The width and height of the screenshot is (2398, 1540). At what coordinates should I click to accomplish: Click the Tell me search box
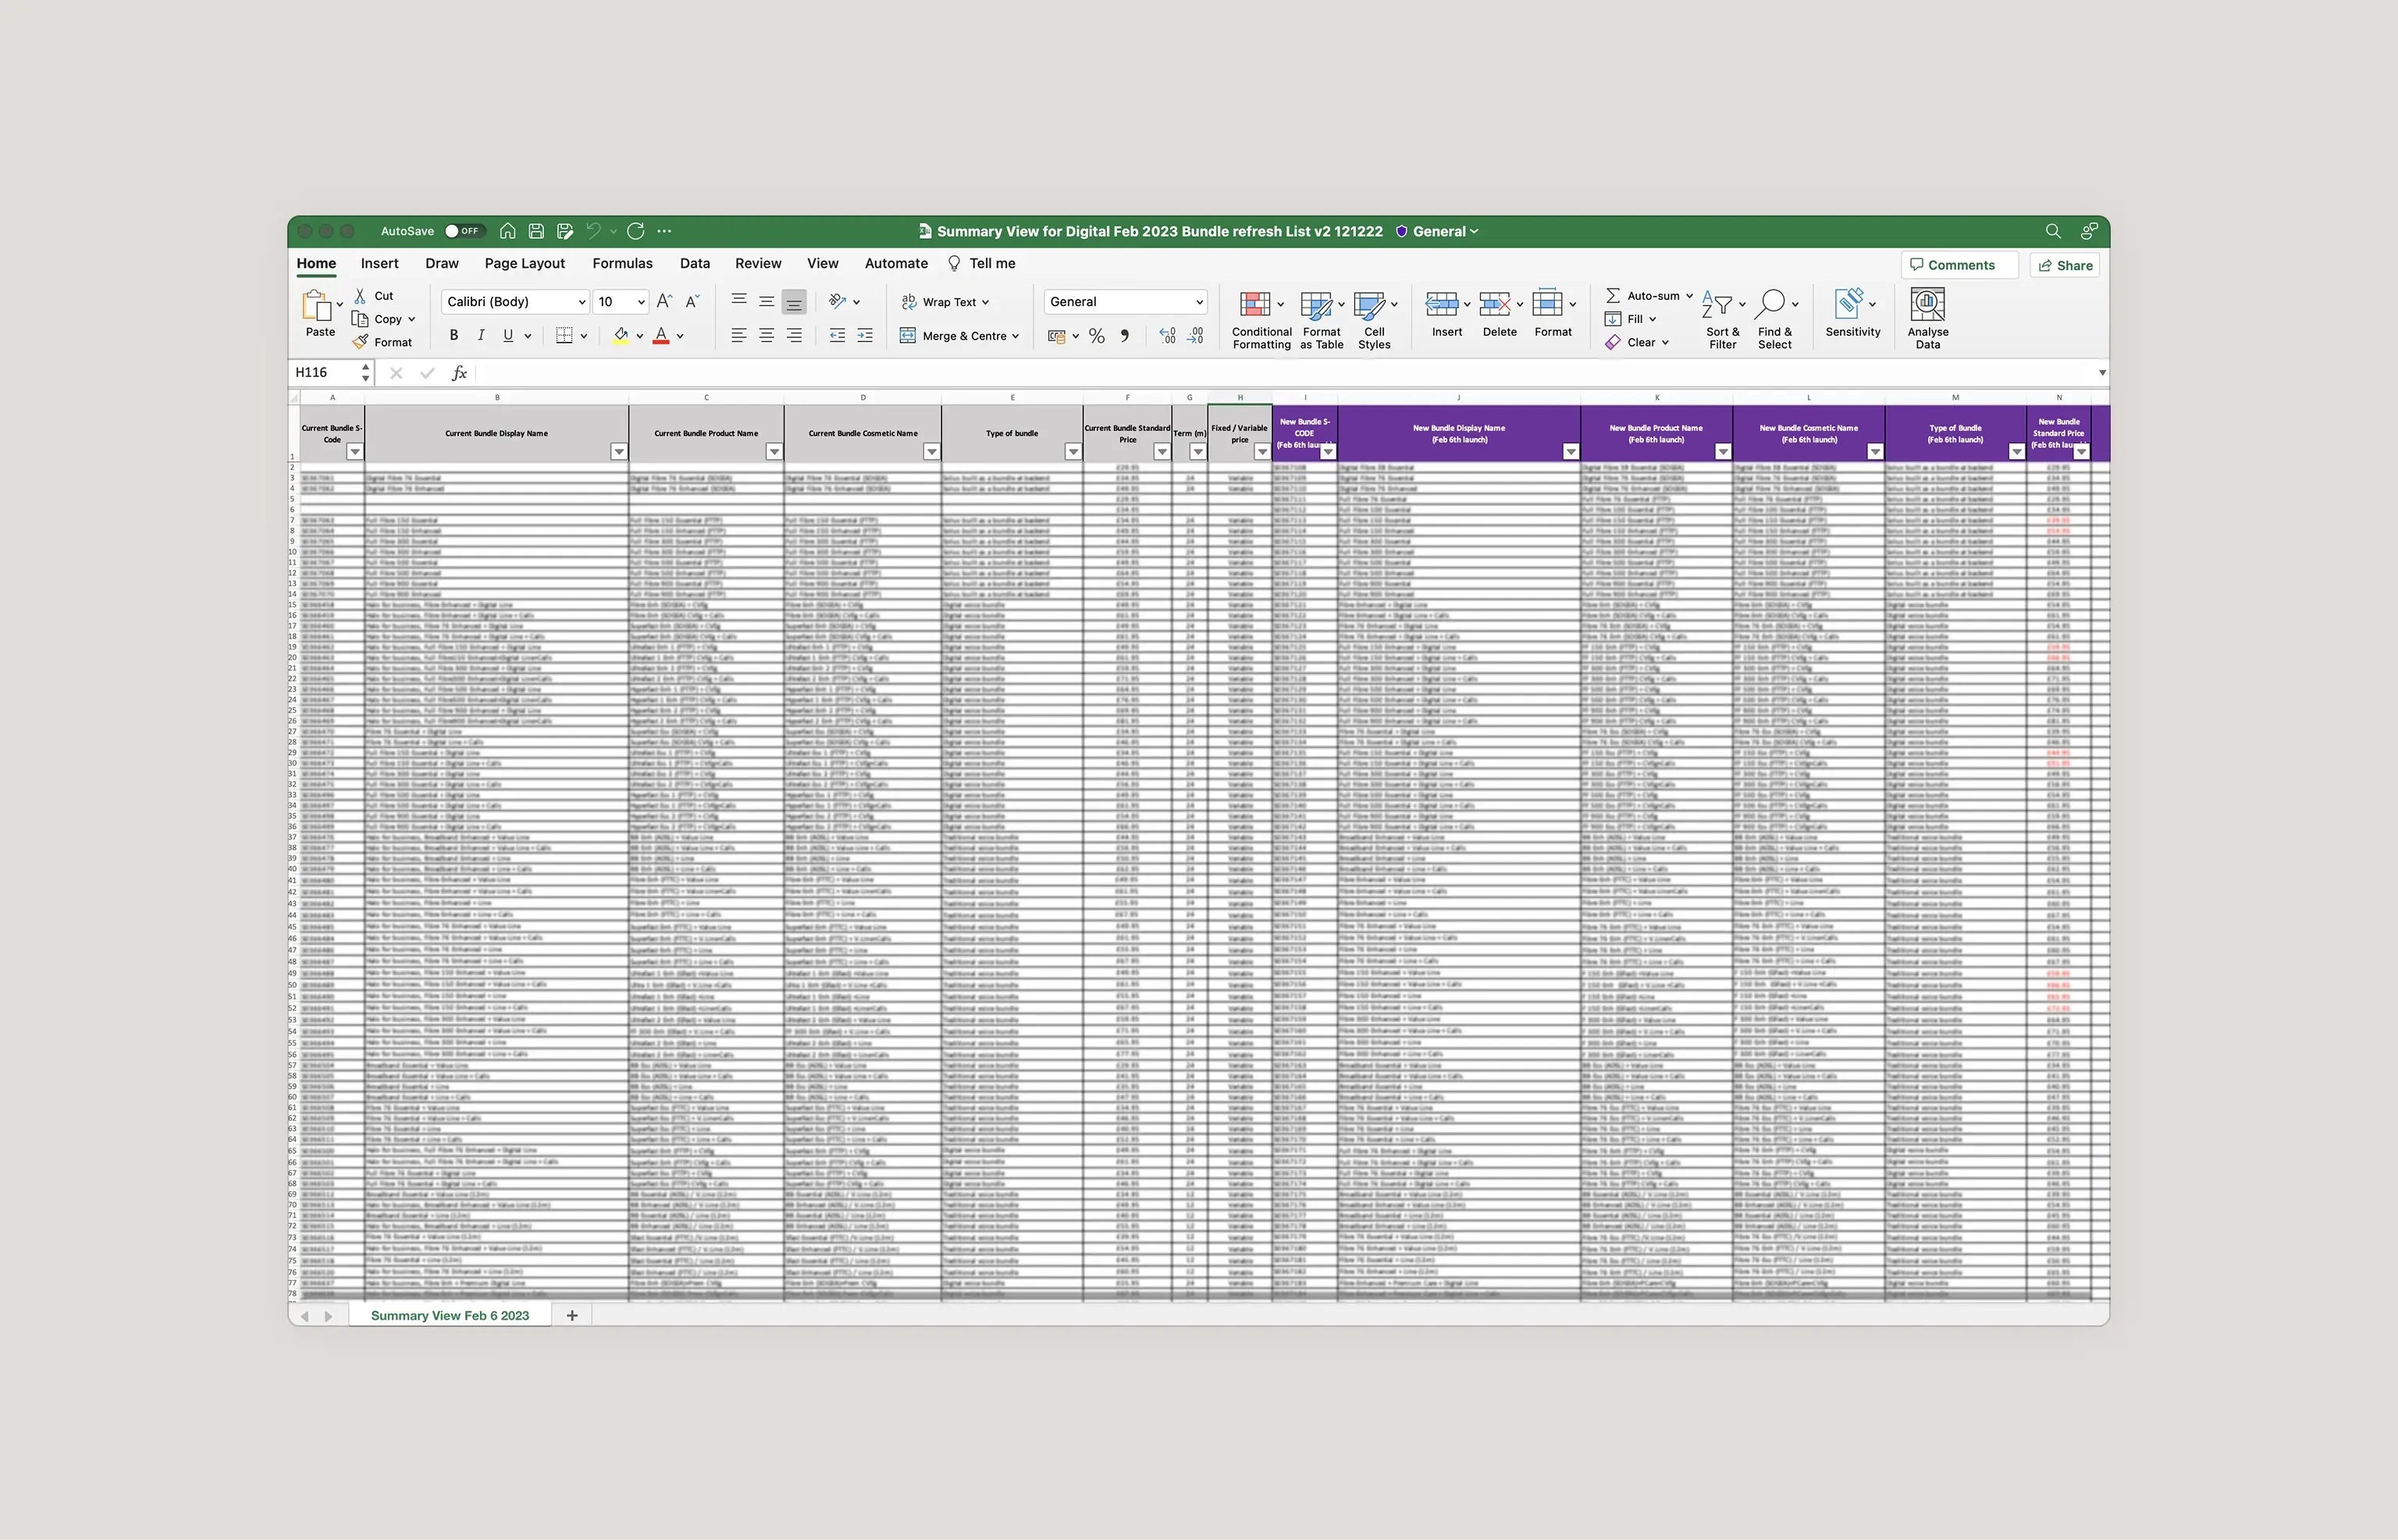pyautogui.click(x=981, y=263)
